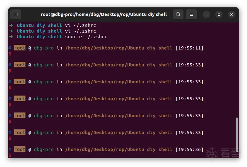Click the terminal scrollbar thumb
Image resolution: width=247 pixels, height=167 pixels.
point(237,135)
